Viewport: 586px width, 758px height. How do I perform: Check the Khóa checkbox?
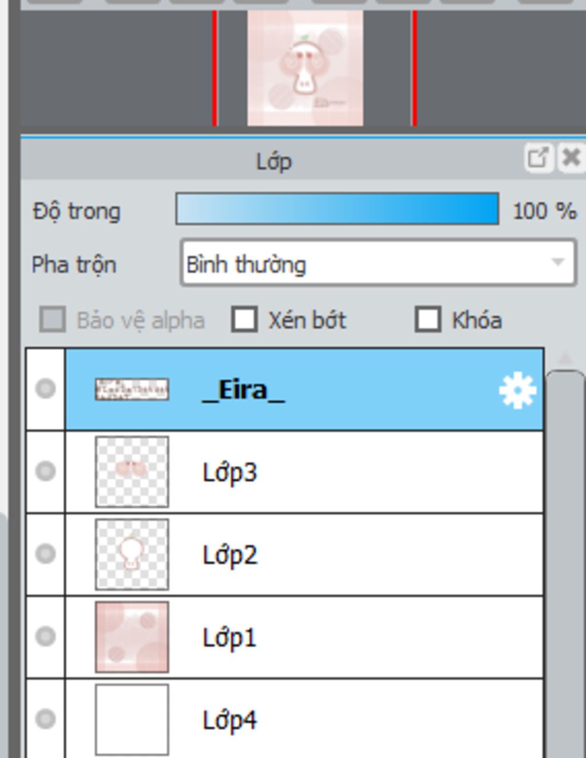coord(428,320)
